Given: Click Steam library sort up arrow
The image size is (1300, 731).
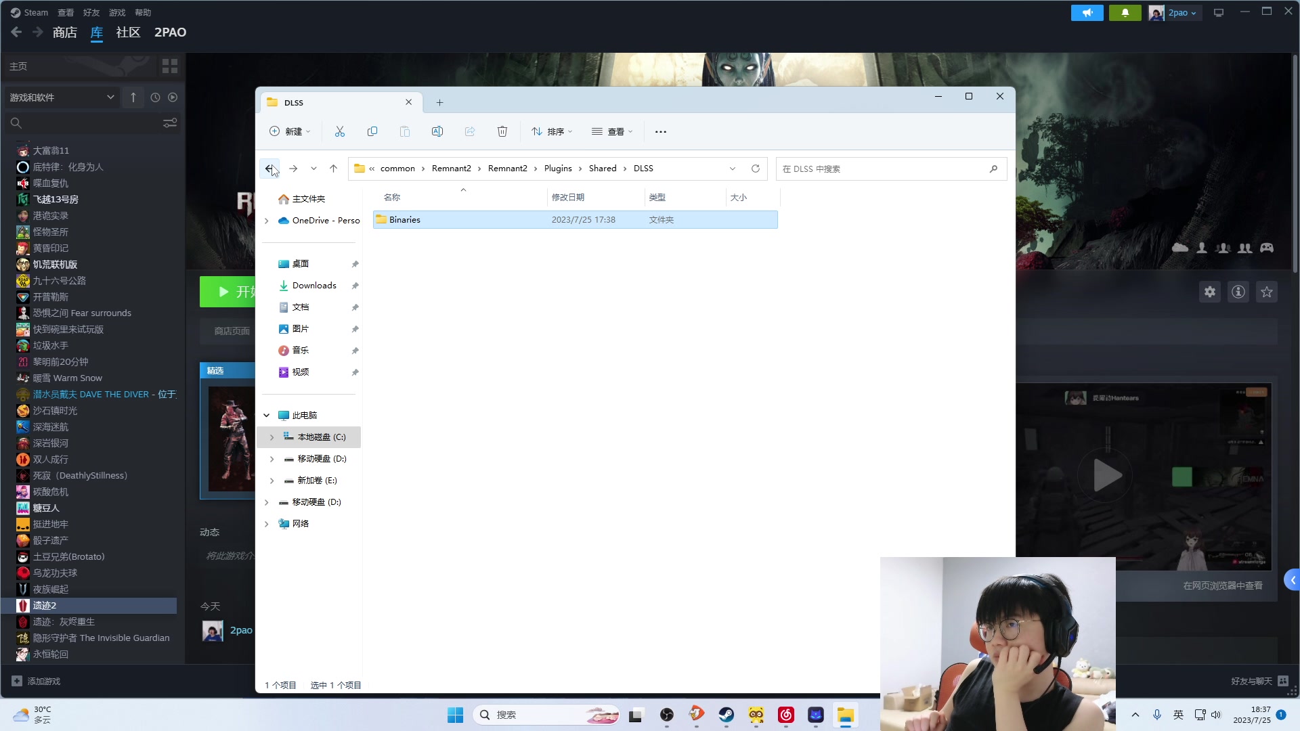Looking at the screenshot, I should click(133, 97).
